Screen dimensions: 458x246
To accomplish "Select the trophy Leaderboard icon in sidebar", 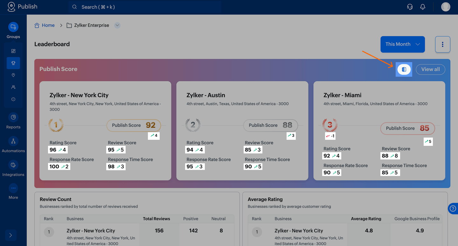I will click(13, 63).
